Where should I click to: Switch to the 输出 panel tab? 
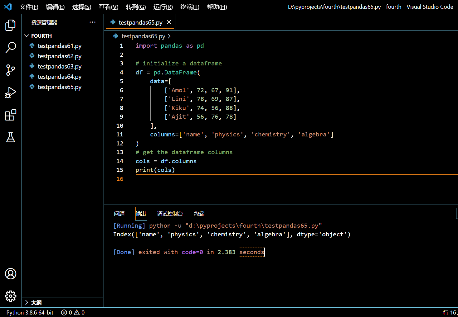click(x=141, y=214)
